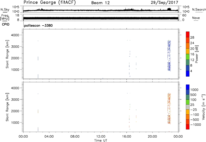Click the red bottom segment of Velocity colorbar
This screenshot has width=206, height=142.
point(188,127)
